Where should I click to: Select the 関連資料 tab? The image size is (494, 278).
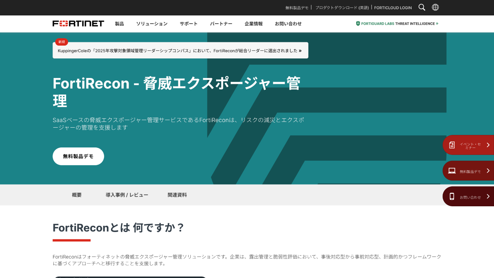(x=177, y=195)
